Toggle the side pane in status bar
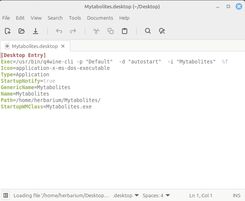Screen dimensions: 245x201 pyautogui.click(x=6, y=195)
